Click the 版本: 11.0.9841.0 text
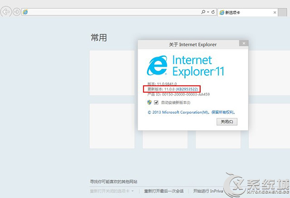The height and width of the screenshot is (198, 290). pyautogui.click(x=162, y=84)
